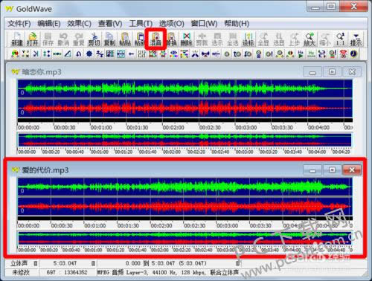Click the 打开 (Open) toolbar icon
This screenshot has height=281, width=372.
33,39
